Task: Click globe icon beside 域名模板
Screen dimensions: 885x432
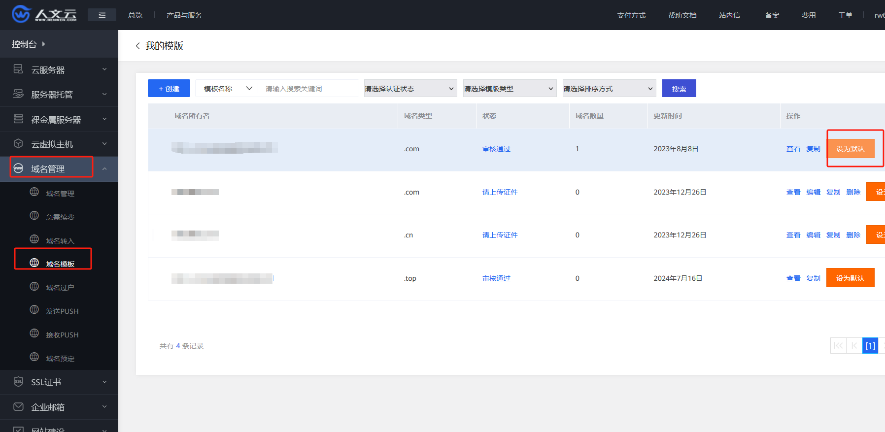Action: (34, 263)
